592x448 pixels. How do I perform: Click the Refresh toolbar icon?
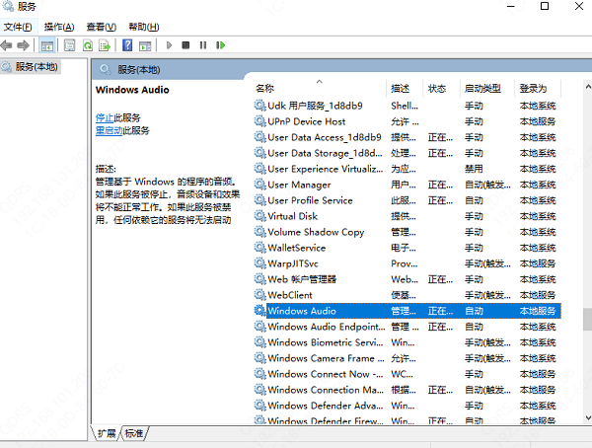(88, 45)
